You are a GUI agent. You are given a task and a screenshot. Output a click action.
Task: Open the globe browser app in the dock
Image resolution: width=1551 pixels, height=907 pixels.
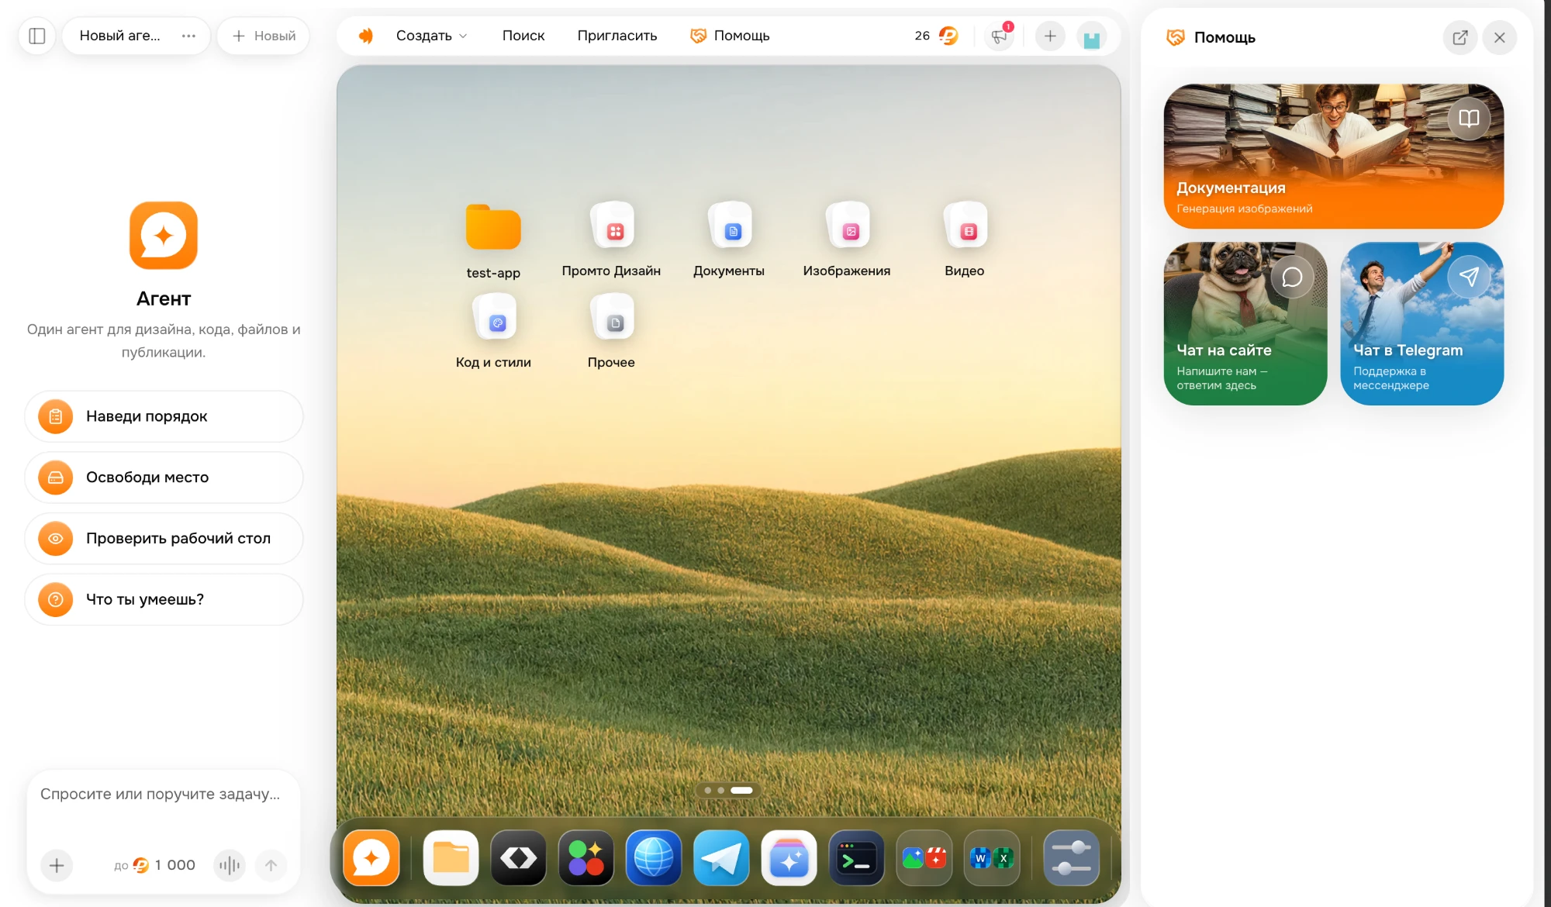point(654,858)
